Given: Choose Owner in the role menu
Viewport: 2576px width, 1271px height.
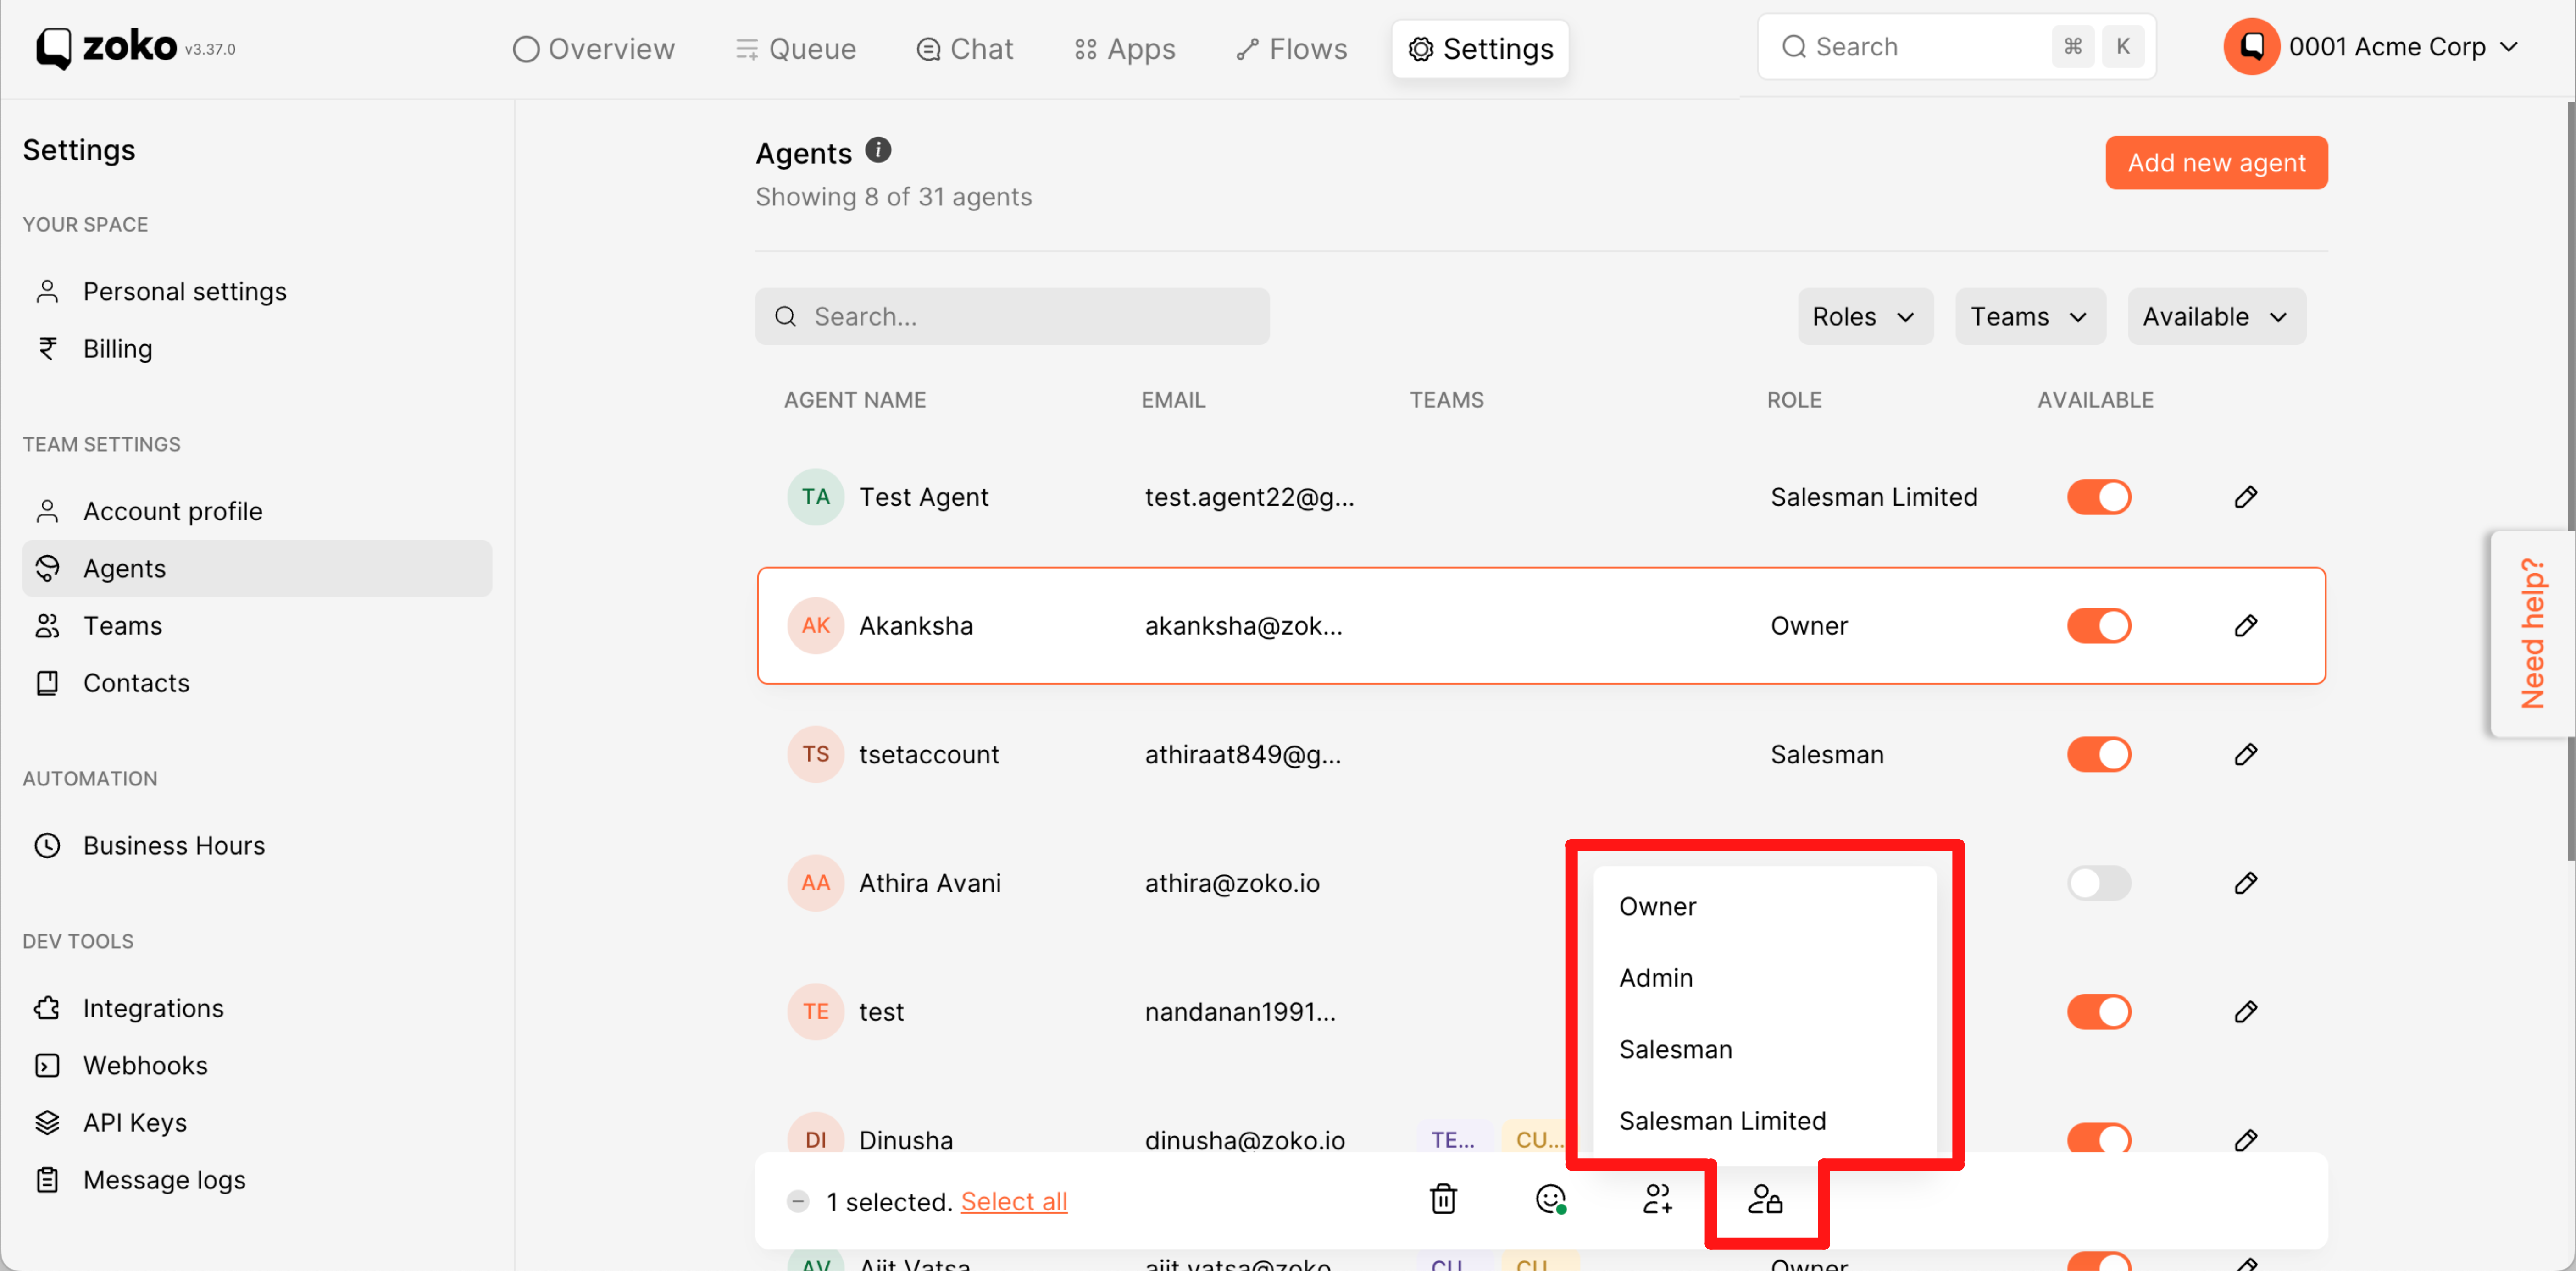Looking at the screenshot, I should [1764, 906].
